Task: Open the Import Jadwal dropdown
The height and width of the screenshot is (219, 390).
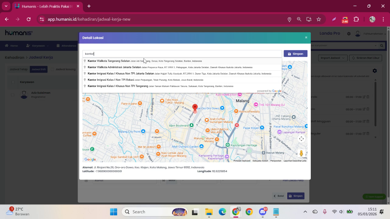Action: [333, 58]
